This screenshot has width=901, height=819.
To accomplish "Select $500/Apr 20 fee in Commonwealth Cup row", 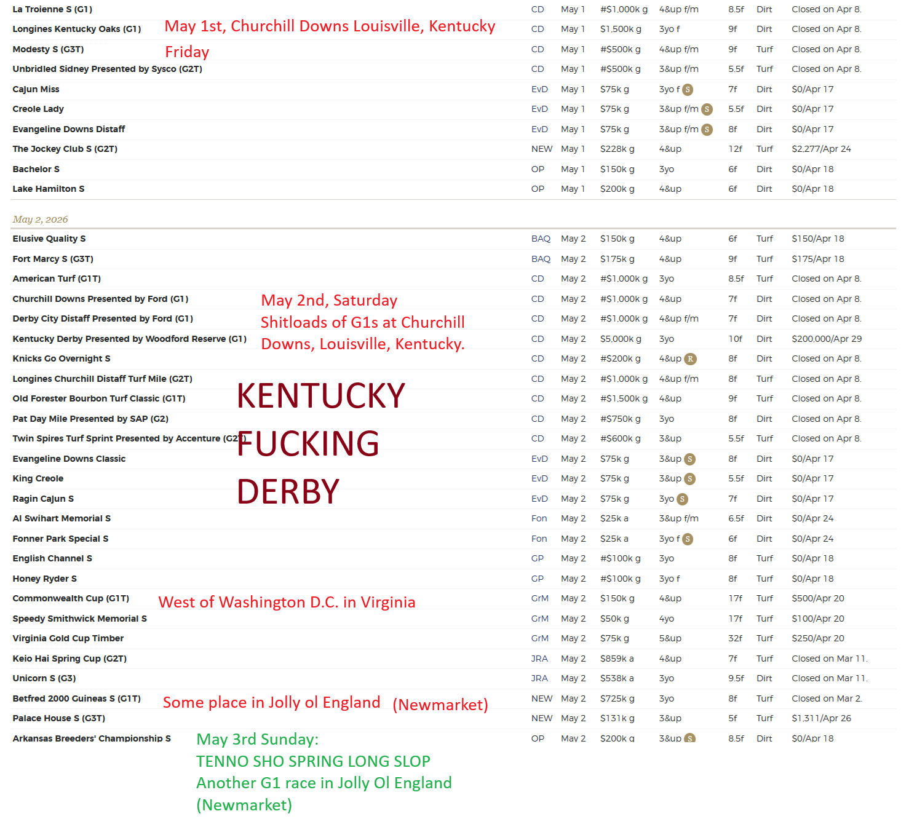I will (x=818, y=598).
